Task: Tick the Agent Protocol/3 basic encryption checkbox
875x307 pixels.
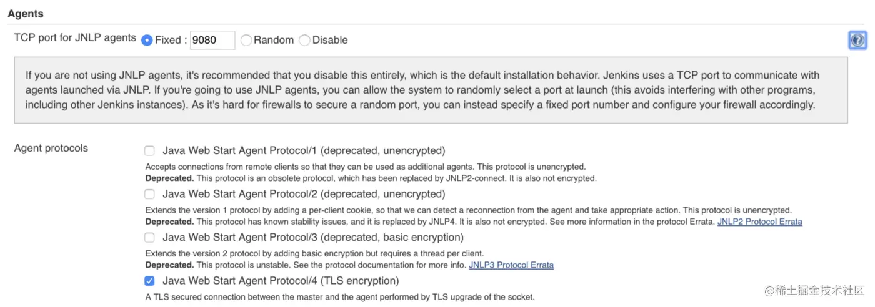Action: click(x=149, y=238)
